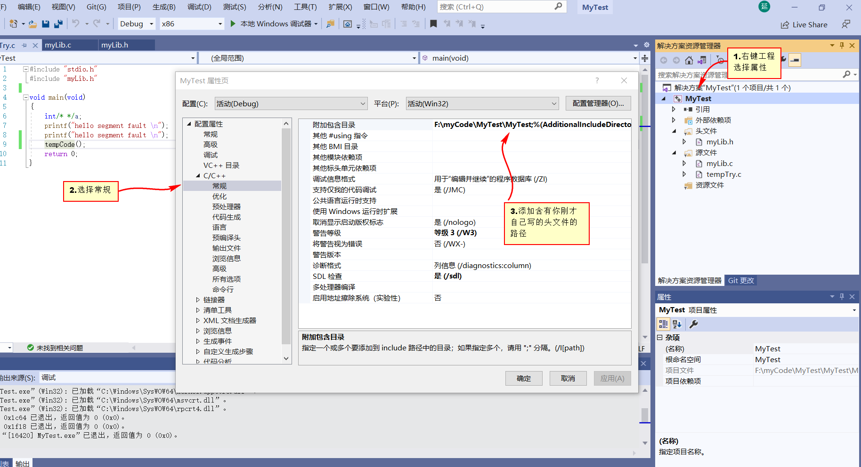The width and height of the screenshot is (861, 467).
Task: Click the switch views icon in Solution Explorer
Action: 702,60
